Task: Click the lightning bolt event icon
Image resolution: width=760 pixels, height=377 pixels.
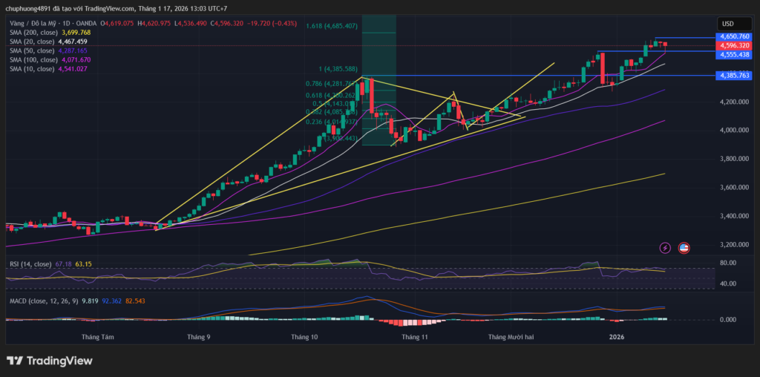Action: coord(665,247)
